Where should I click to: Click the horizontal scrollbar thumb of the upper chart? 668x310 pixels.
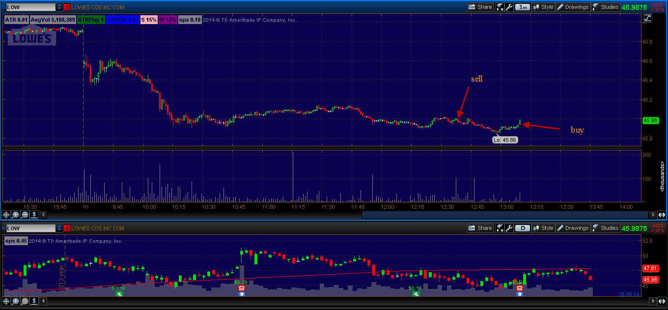click(504, 215)
